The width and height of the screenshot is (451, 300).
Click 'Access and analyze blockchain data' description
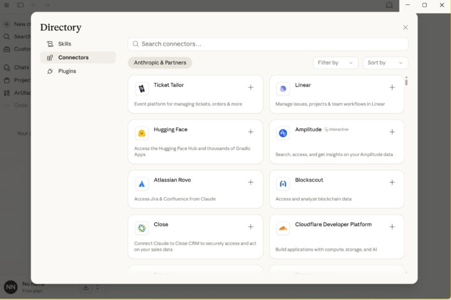pyautogui.click(x=313, y=199)
